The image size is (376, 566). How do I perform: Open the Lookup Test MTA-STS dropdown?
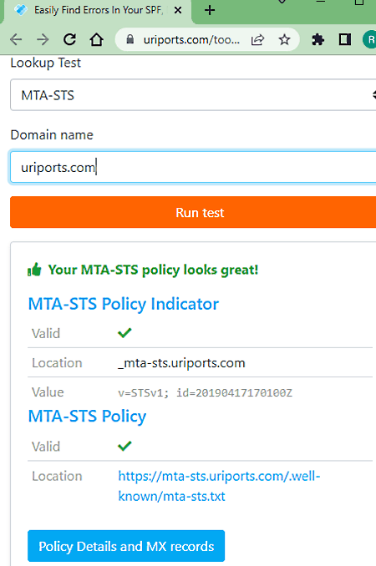193,95
